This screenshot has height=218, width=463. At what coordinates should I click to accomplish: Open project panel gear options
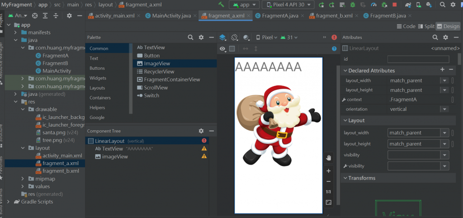[69, 16]
